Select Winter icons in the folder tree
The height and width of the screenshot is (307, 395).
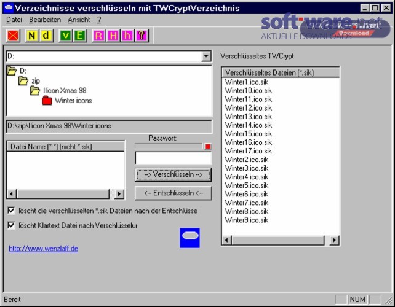point(73,101)
